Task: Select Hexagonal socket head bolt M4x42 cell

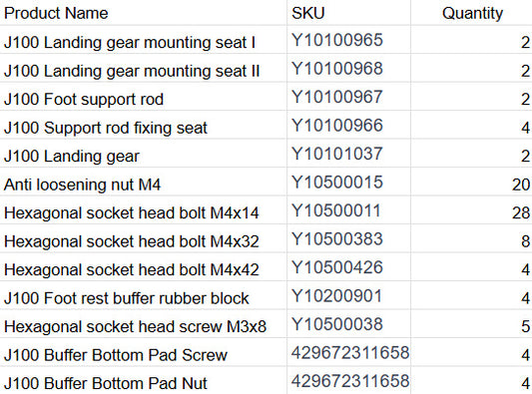Action: [143, 267]
